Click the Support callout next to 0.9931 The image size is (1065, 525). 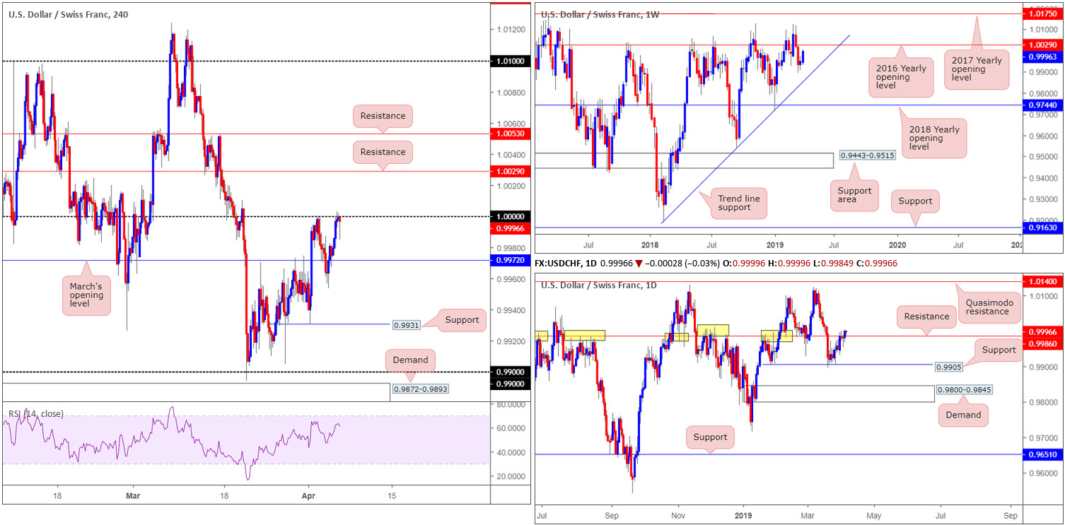coord(461,320)
